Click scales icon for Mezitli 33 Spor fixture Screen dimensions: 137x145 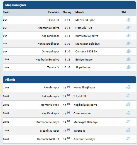(128, 130)
